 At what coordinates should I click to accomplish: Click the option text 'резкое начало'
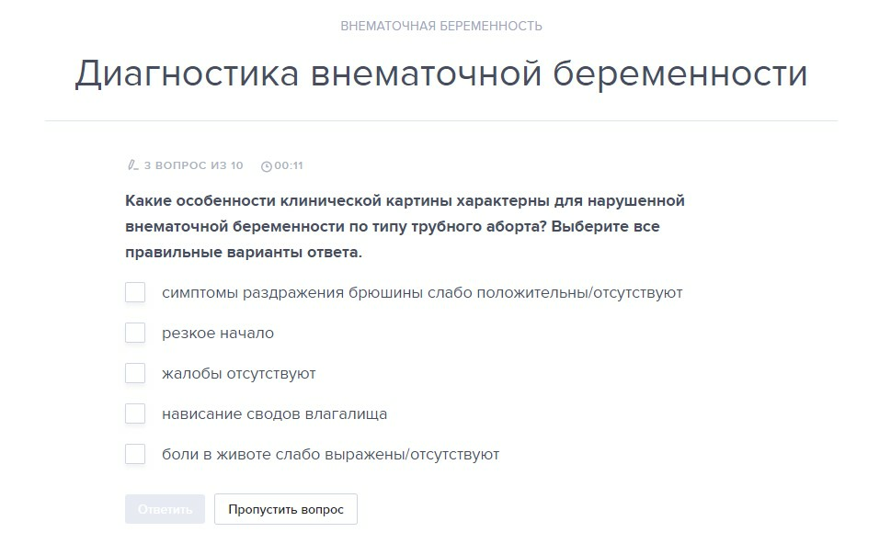pyautogui.click(x=218, y=333)
